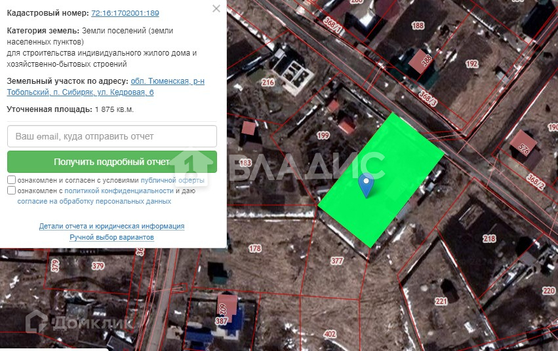Select parcel labeled 377 on map
Image resolution: width=558 pixels, height=351 pixels.
(x=336, y=261)
